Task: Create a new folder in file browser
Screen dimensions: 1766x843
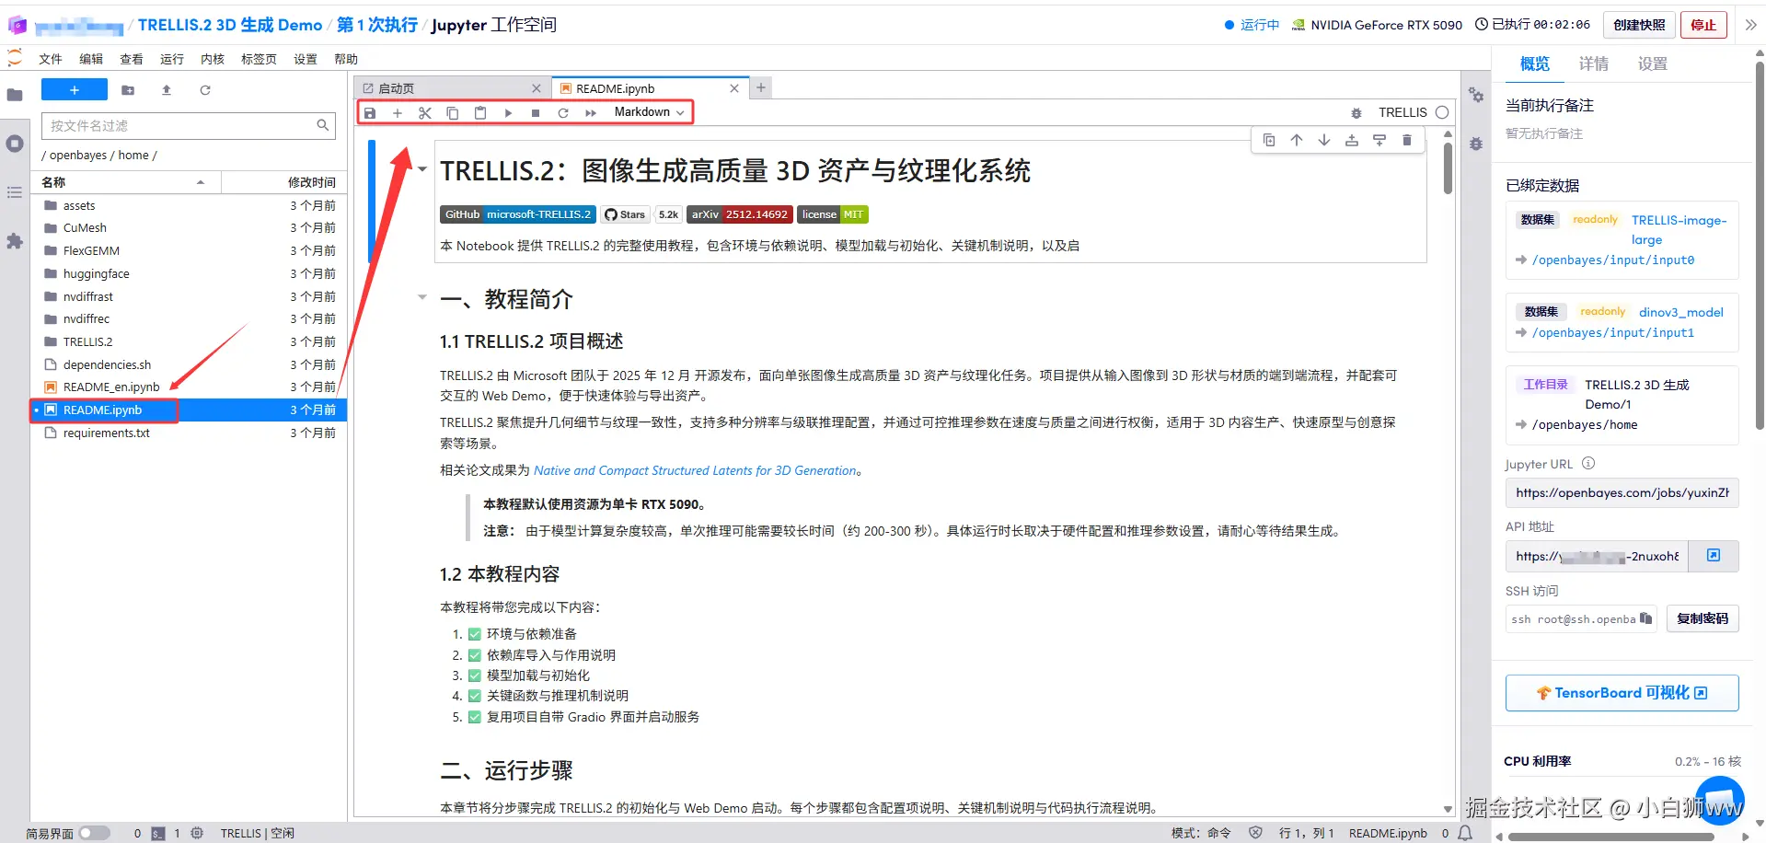Action: point(128,90)
